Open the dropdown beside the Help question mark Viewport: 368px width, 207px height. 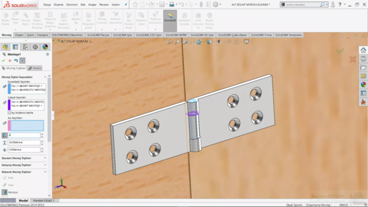click(x=344, y=5)
